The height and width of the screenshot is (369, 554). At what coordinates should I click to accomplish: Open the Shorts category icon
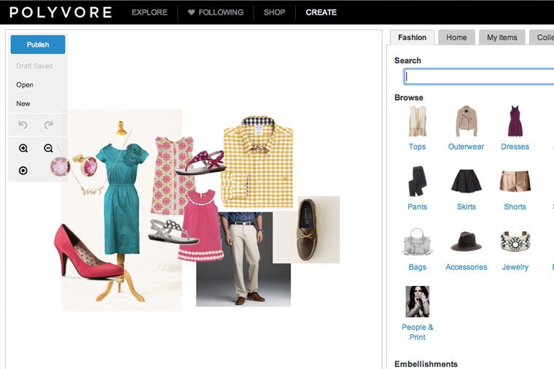coord(515,181)
